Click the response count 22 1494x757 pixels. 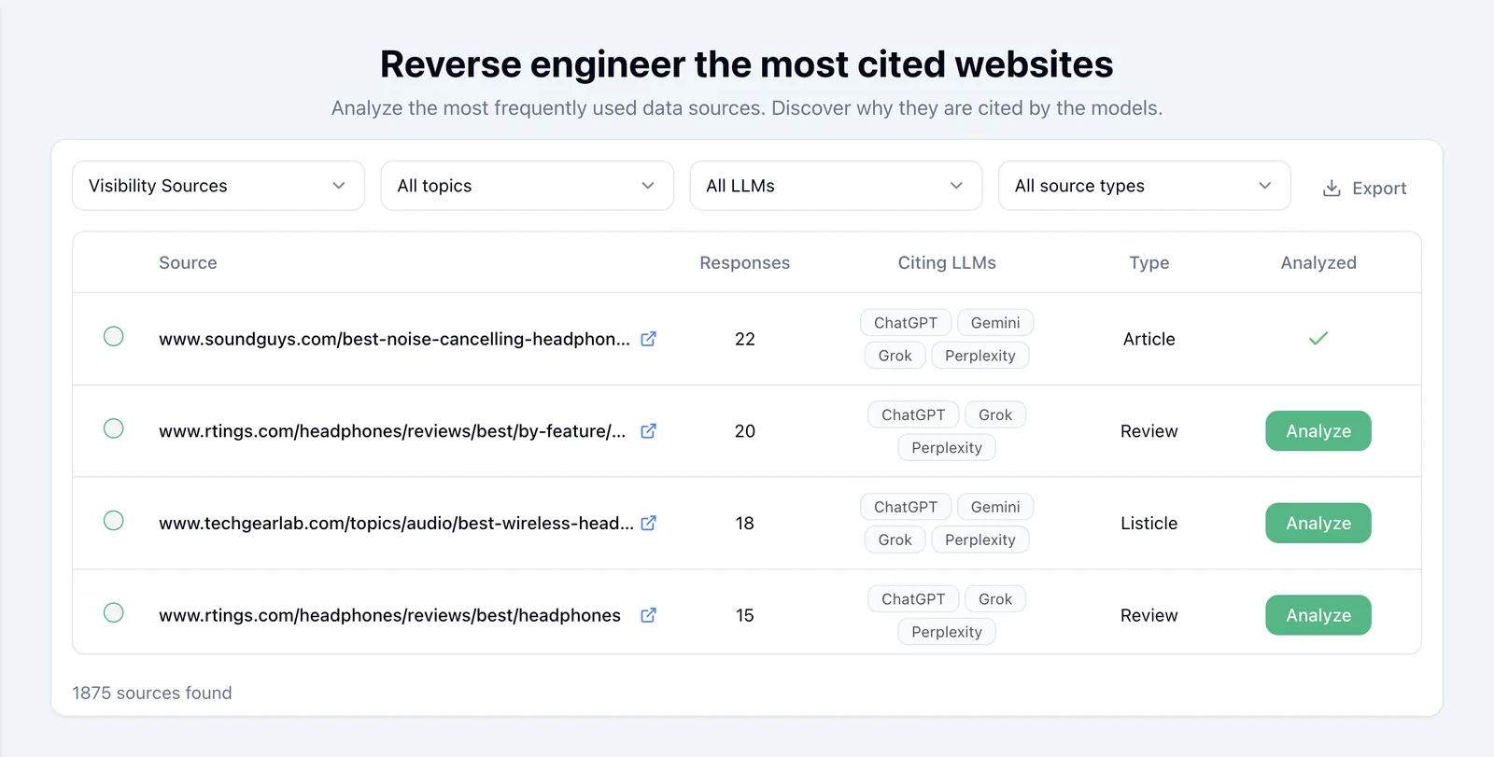[745, 339]
